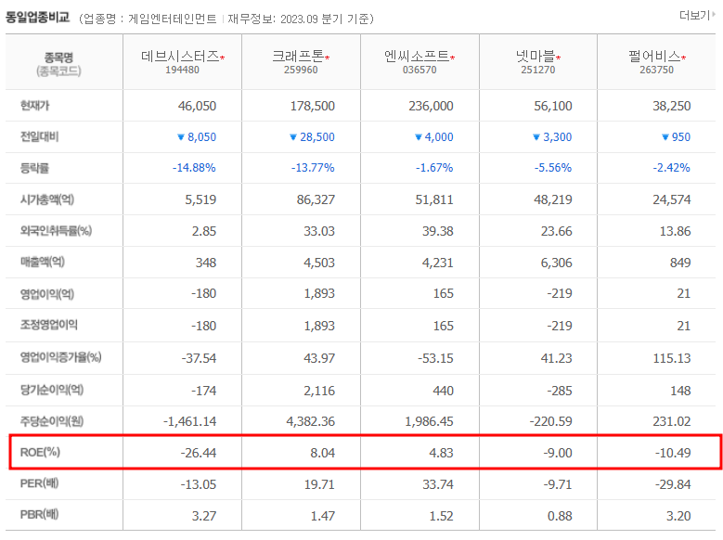Screen dimensions: 723x540
Task: Click the down arrow beside 8,050
Action: (181, 137)
